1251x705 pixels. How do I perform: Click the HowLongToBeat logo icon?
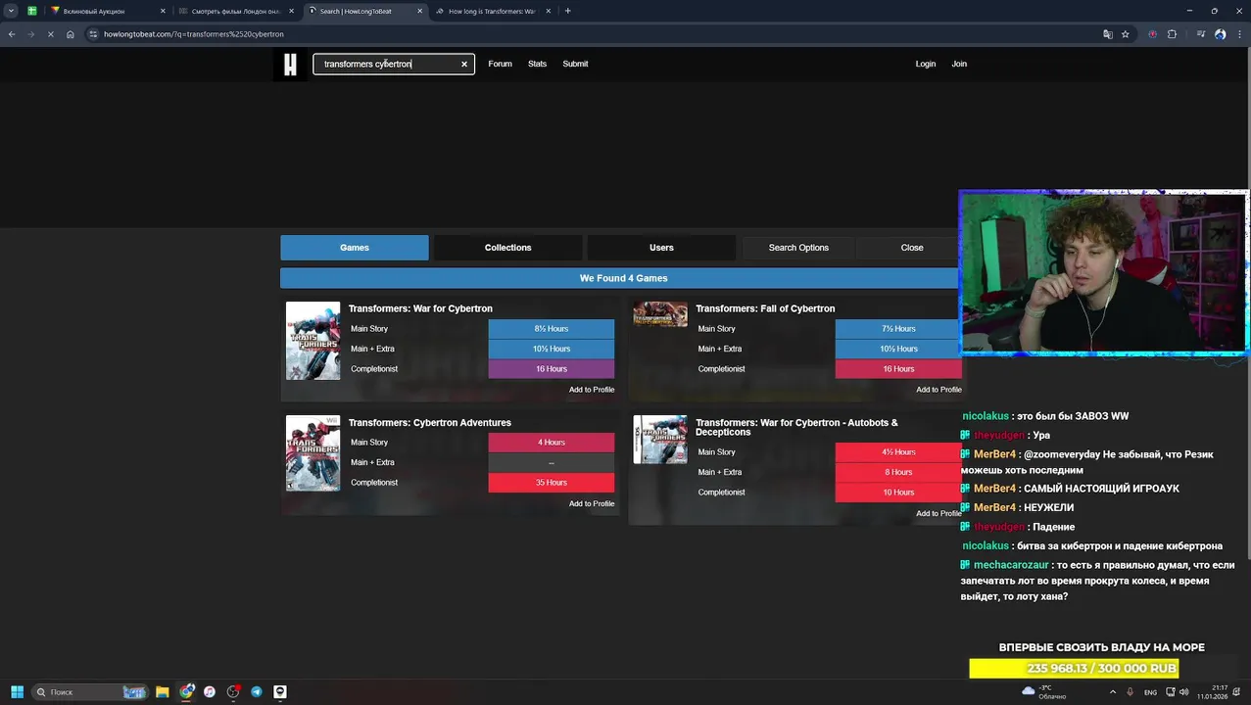tap(290, 64)
